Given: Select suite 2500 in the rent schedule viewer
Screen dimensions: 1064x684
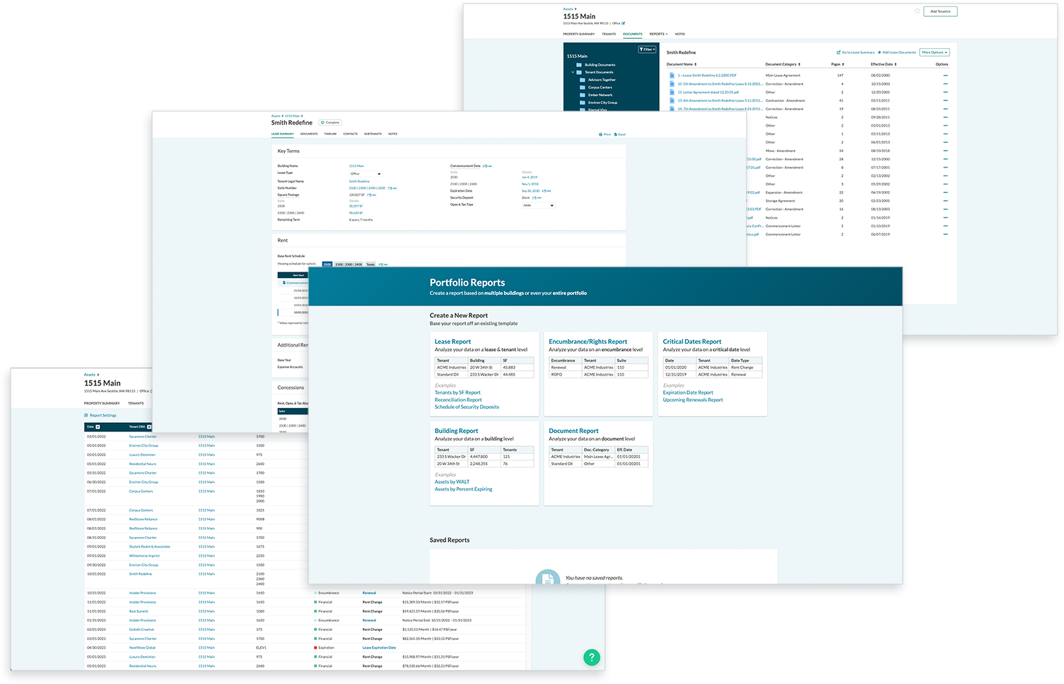Looking at the screenshot, I should 327,264.
